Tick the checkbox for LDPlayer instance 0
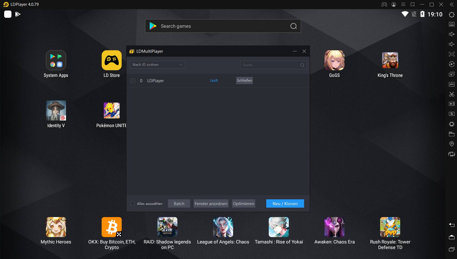The width and height of the screenshot is (457, 259). [133, 81]
